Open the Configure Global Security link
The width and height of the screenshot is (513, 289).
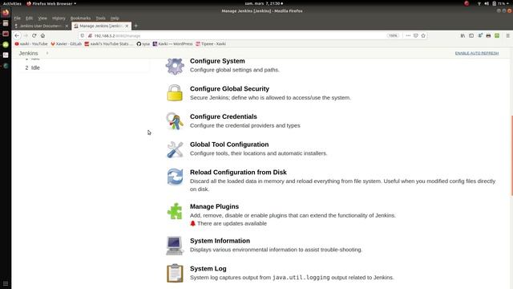tap(229, 89)
